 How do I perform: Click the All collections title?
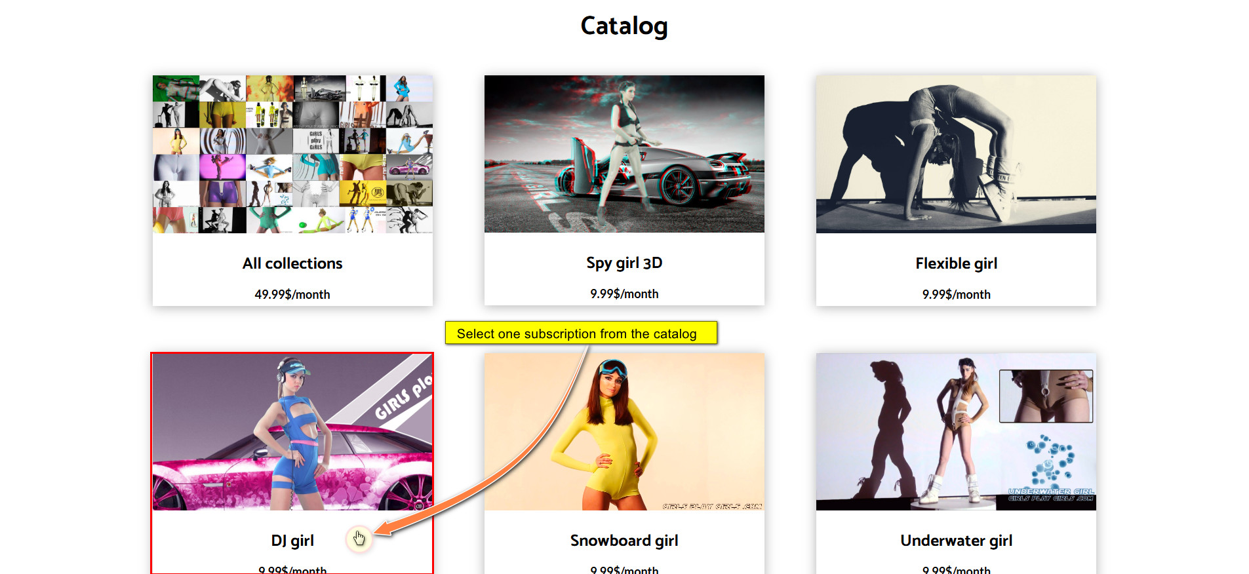292,263
